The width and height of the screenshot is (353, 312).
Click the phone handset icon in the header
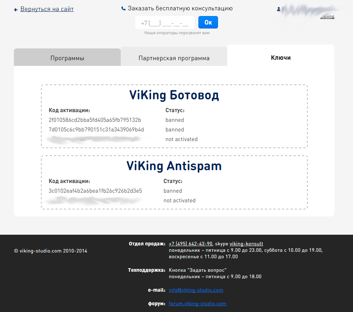point(123,9)
